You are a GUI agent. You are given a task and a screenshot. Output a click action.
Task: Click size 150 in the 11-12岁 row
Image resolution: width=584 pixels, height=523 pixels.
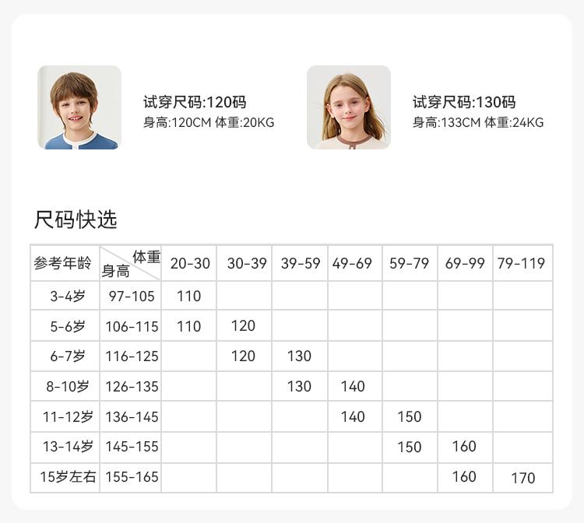[x=410, y=416]
